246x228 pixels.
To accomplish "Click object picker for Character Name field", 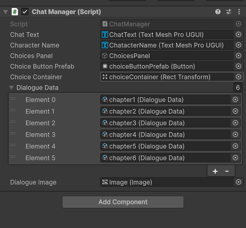I will (x=239, y=45).
